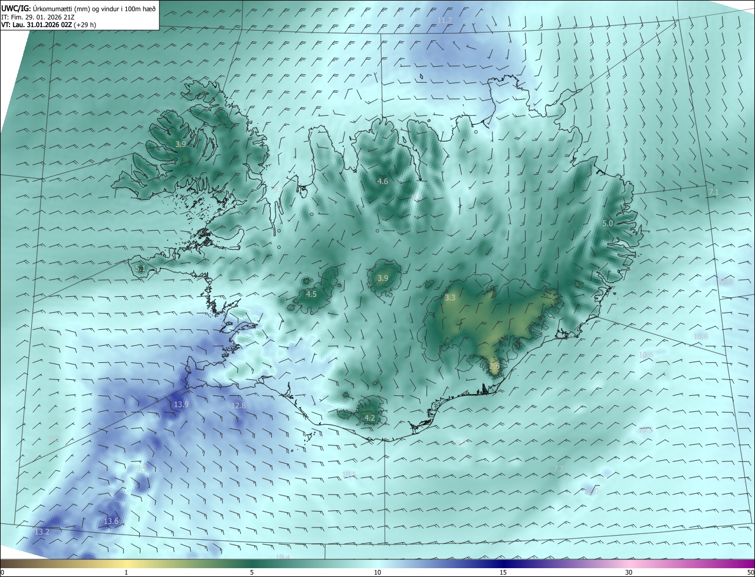Click the color scale tick labeled 15
The height and width of the screenshot is (577, 755).
503,572
